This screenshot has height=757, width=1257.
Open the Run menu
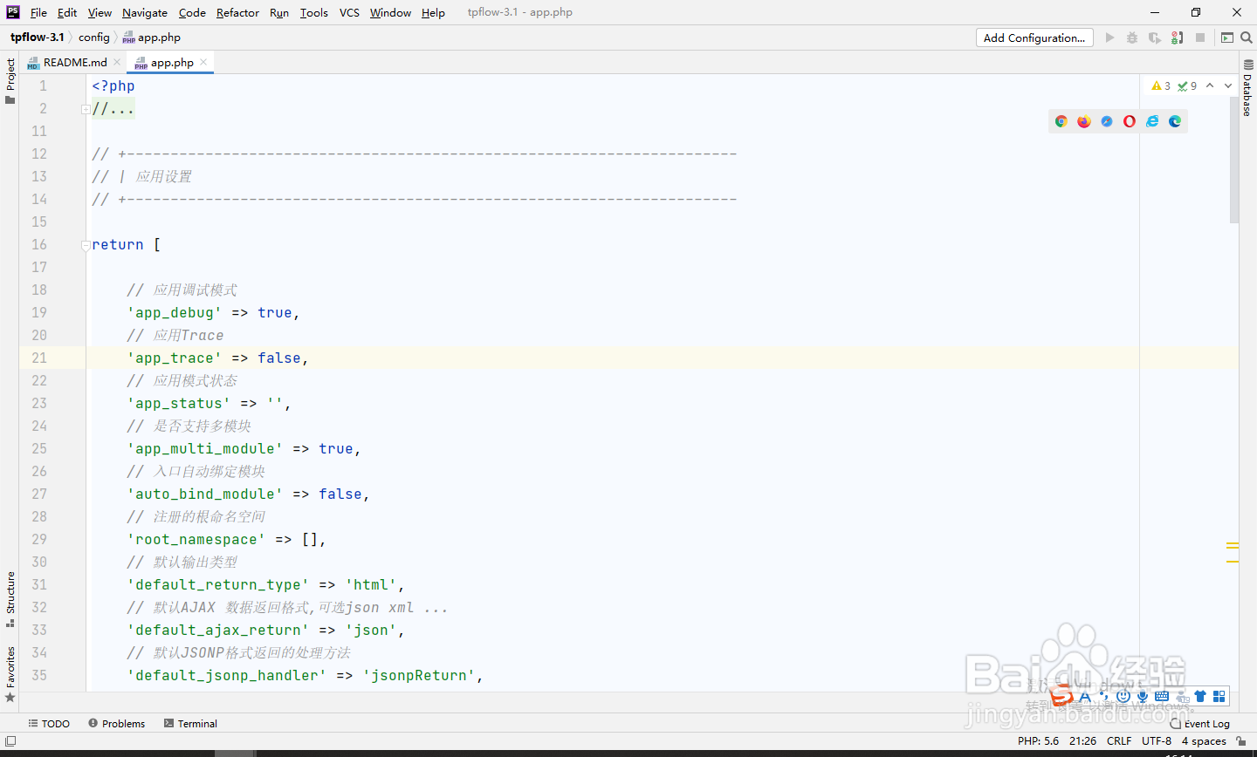[x=279, y=12]
